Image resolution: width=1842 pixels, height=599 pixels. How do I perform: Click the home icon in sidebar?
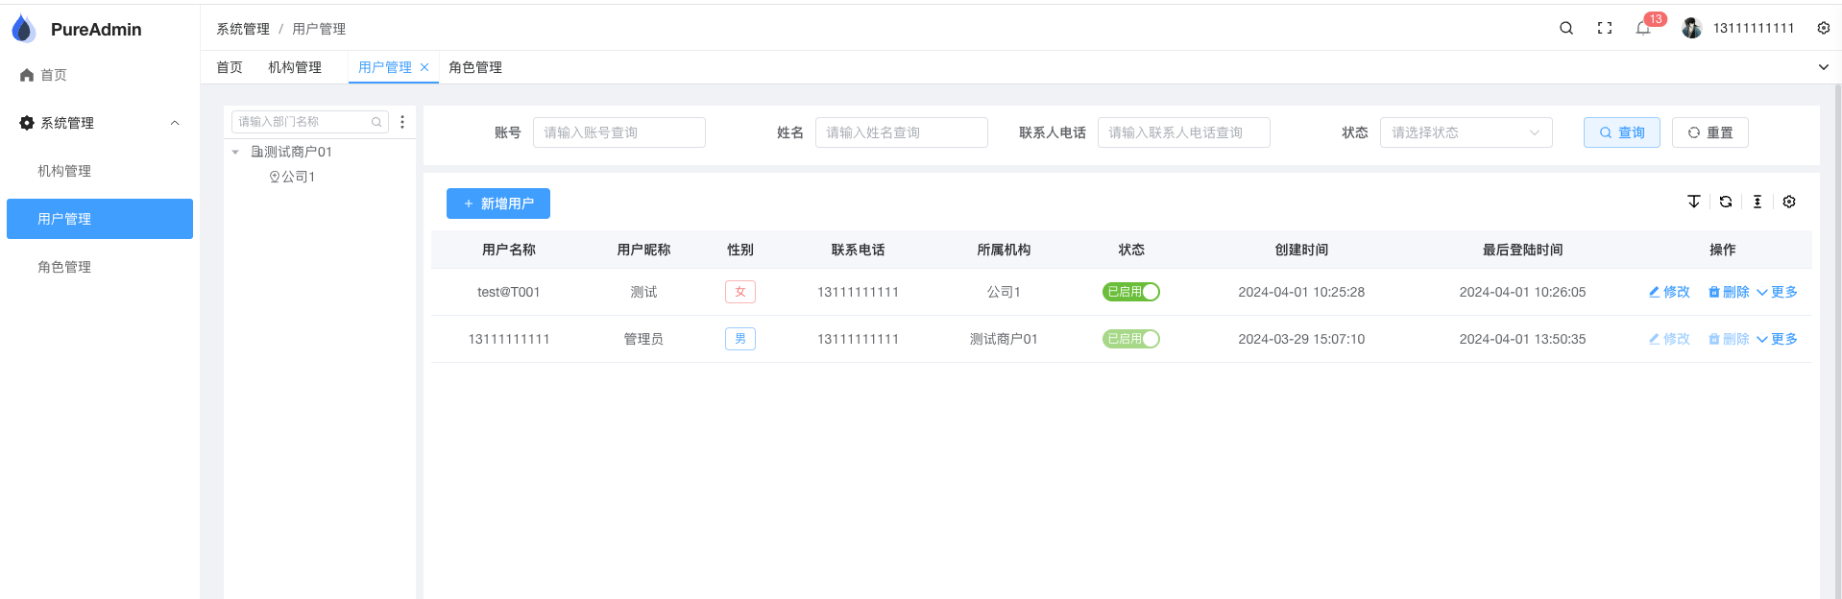click(x=27, y=75)
